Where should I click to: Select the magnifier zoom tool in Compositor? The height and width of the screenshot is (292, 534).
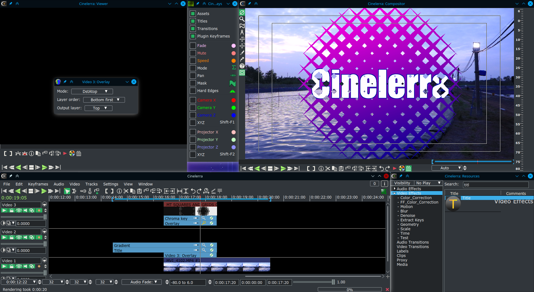[242, 19]
